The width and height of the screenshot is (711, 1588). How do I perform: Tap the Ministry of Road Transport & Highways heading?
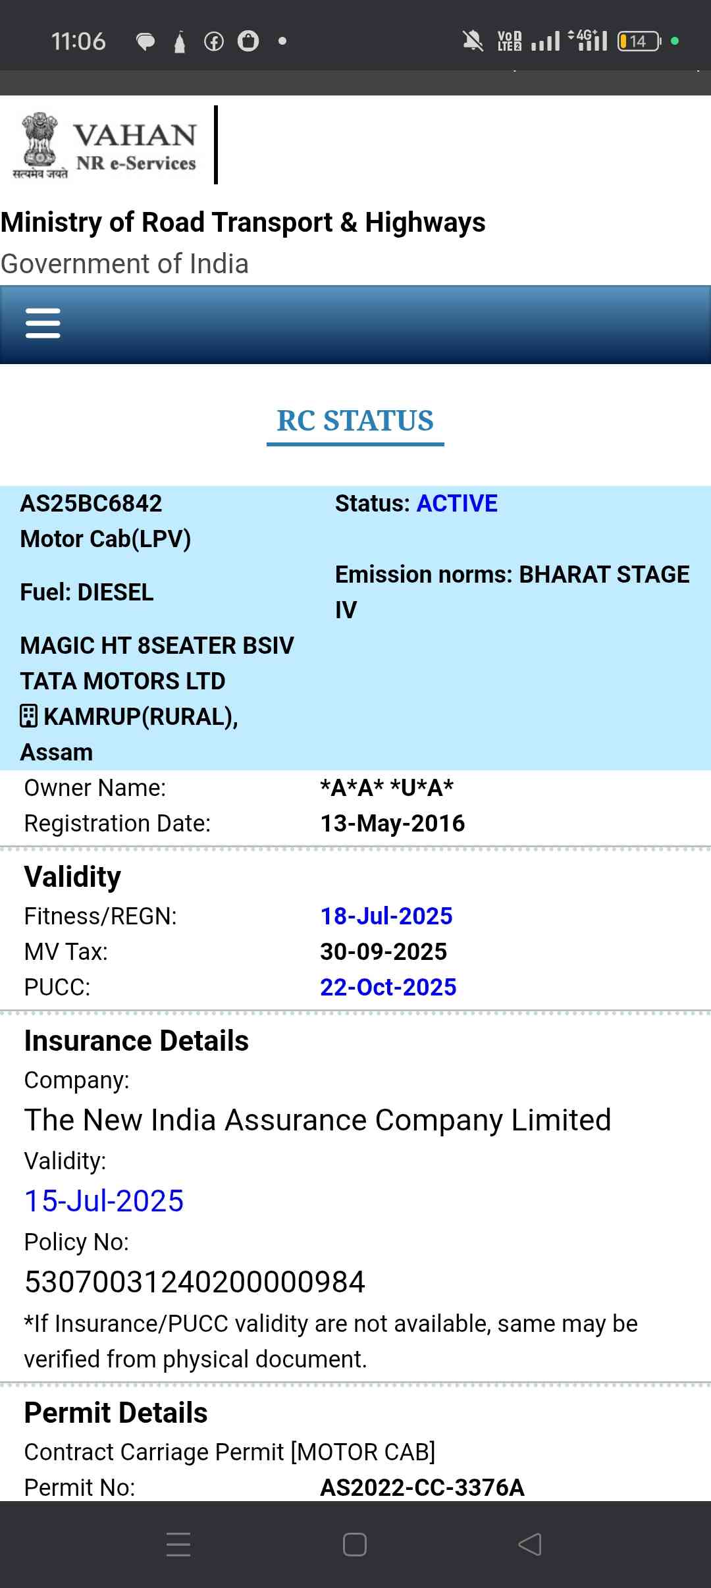pyautogui.click(x=243, y=223)
